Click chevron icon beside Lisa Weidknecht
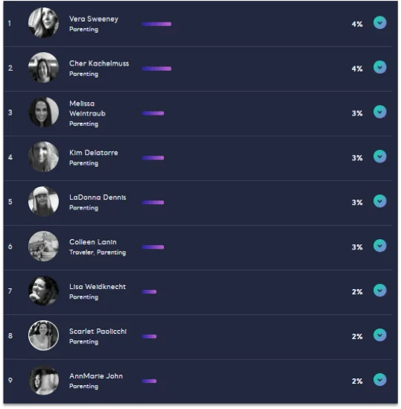The width and height of the screenshot is (401, 409). [379, 291]
